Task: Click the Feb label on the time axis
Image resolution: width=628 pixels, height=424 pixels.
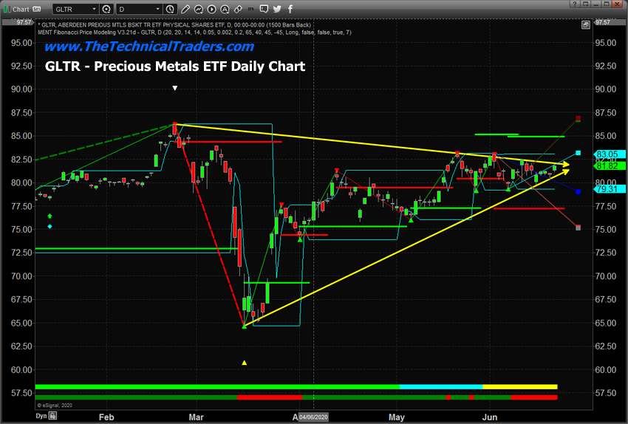Action: click(x=106, y=417)
